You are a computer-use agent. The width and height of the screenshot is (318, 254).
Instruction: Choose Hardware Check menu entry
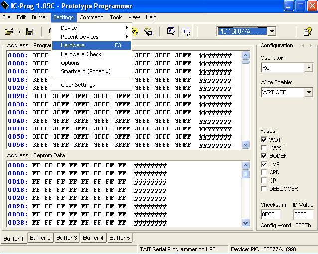pyautogui.click(x=92, y=54)
